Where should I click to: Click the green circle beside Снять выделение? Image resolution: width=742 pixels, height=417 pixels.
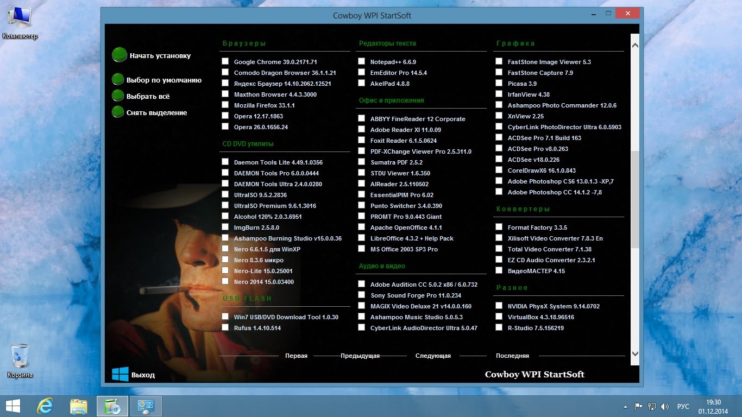[x=118, y=112]
